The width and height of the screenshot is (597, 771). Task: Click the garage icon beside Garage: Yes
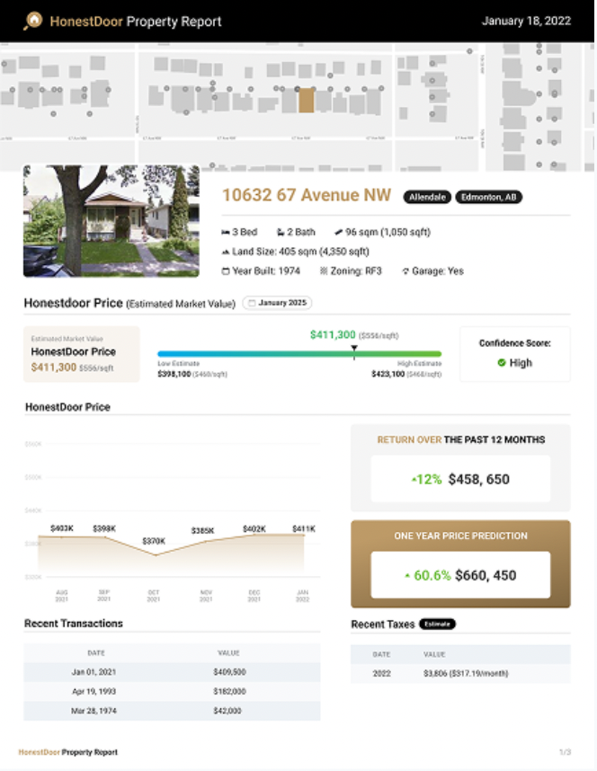pyautogui.click(x=405, y=271)
